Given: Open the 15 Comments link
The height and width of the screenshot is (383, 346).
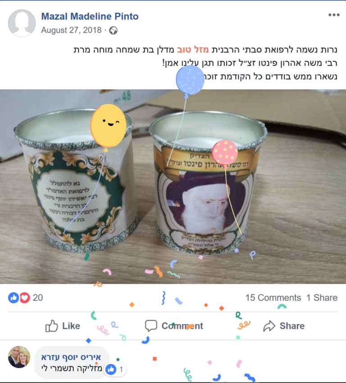Looking at the screenshot, I should pos(273,298).
